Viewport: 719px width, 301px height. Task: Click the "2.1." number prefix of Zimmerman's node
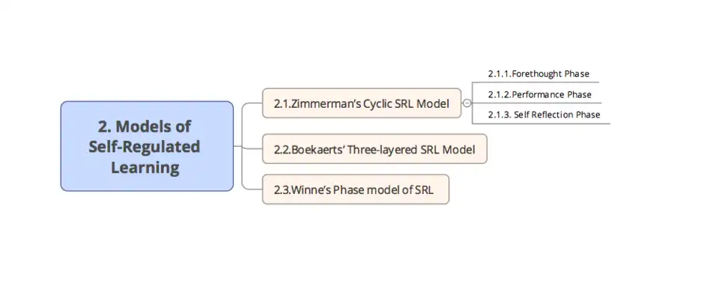click(282, 104)
